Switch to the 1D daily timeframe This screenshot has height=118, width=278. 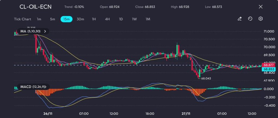121,19
